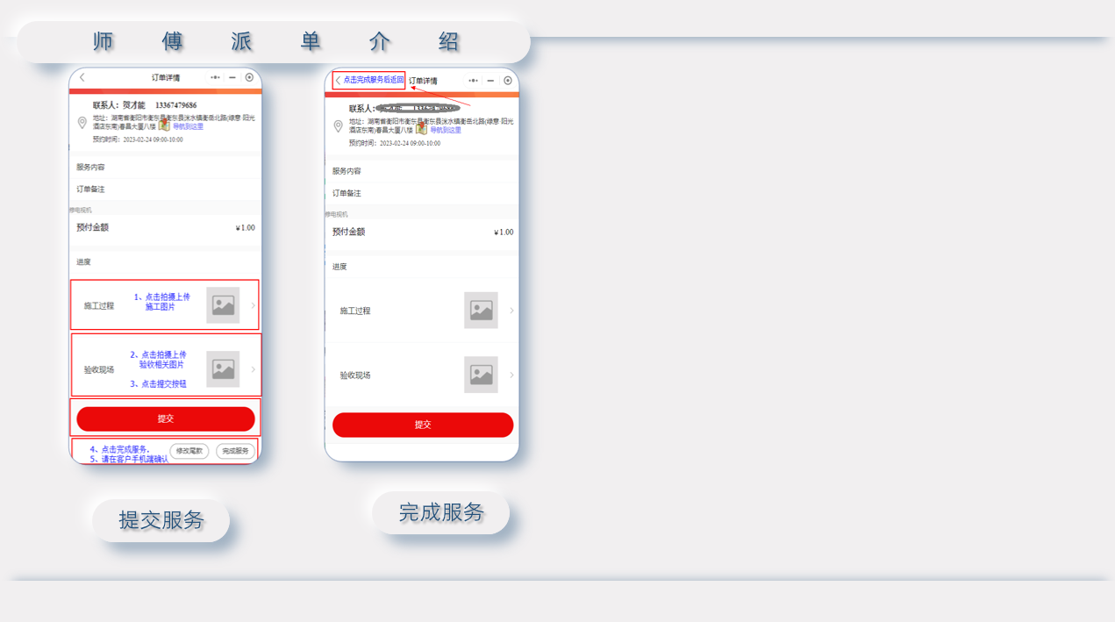
Task: Click the 预付金额 label in 完成服务 screen
Action: [348, 232]
